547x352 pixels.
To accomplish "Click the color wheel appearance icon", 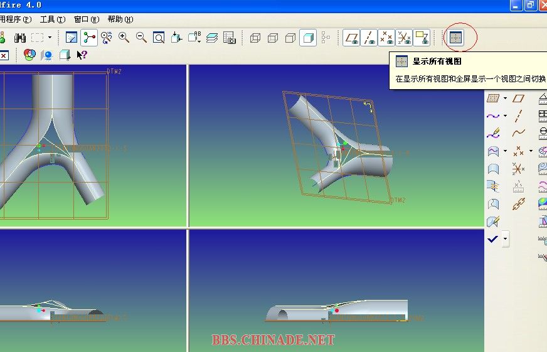I will coord(29,55).
